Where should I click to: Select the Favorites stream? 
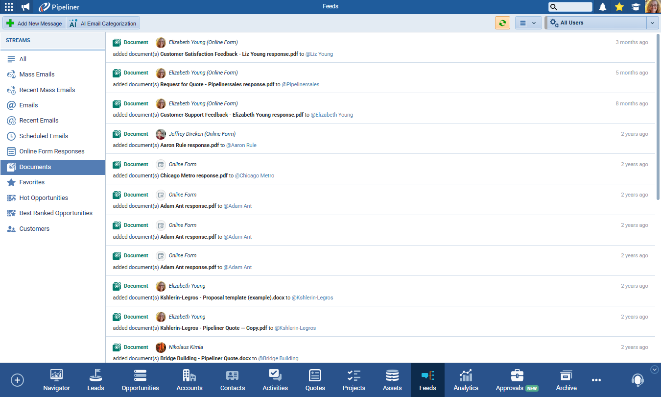click(52, 182)
